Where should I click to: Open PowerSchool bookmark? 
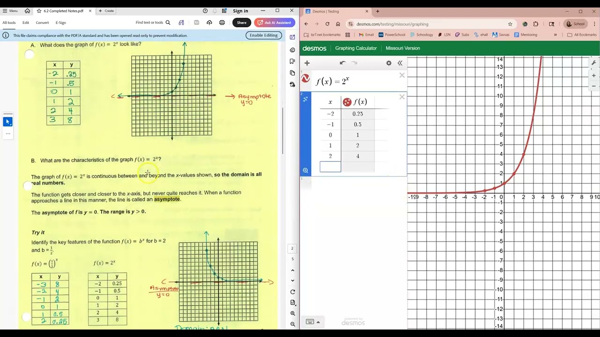392,35
